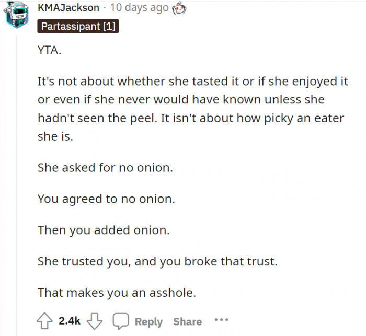Click the "Partassipant [1]" flair badge

coord(78,27)
